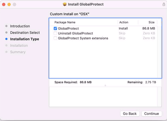Click the pane splitter dot below Space Required

pyautogui.click(x=105, y=85)
